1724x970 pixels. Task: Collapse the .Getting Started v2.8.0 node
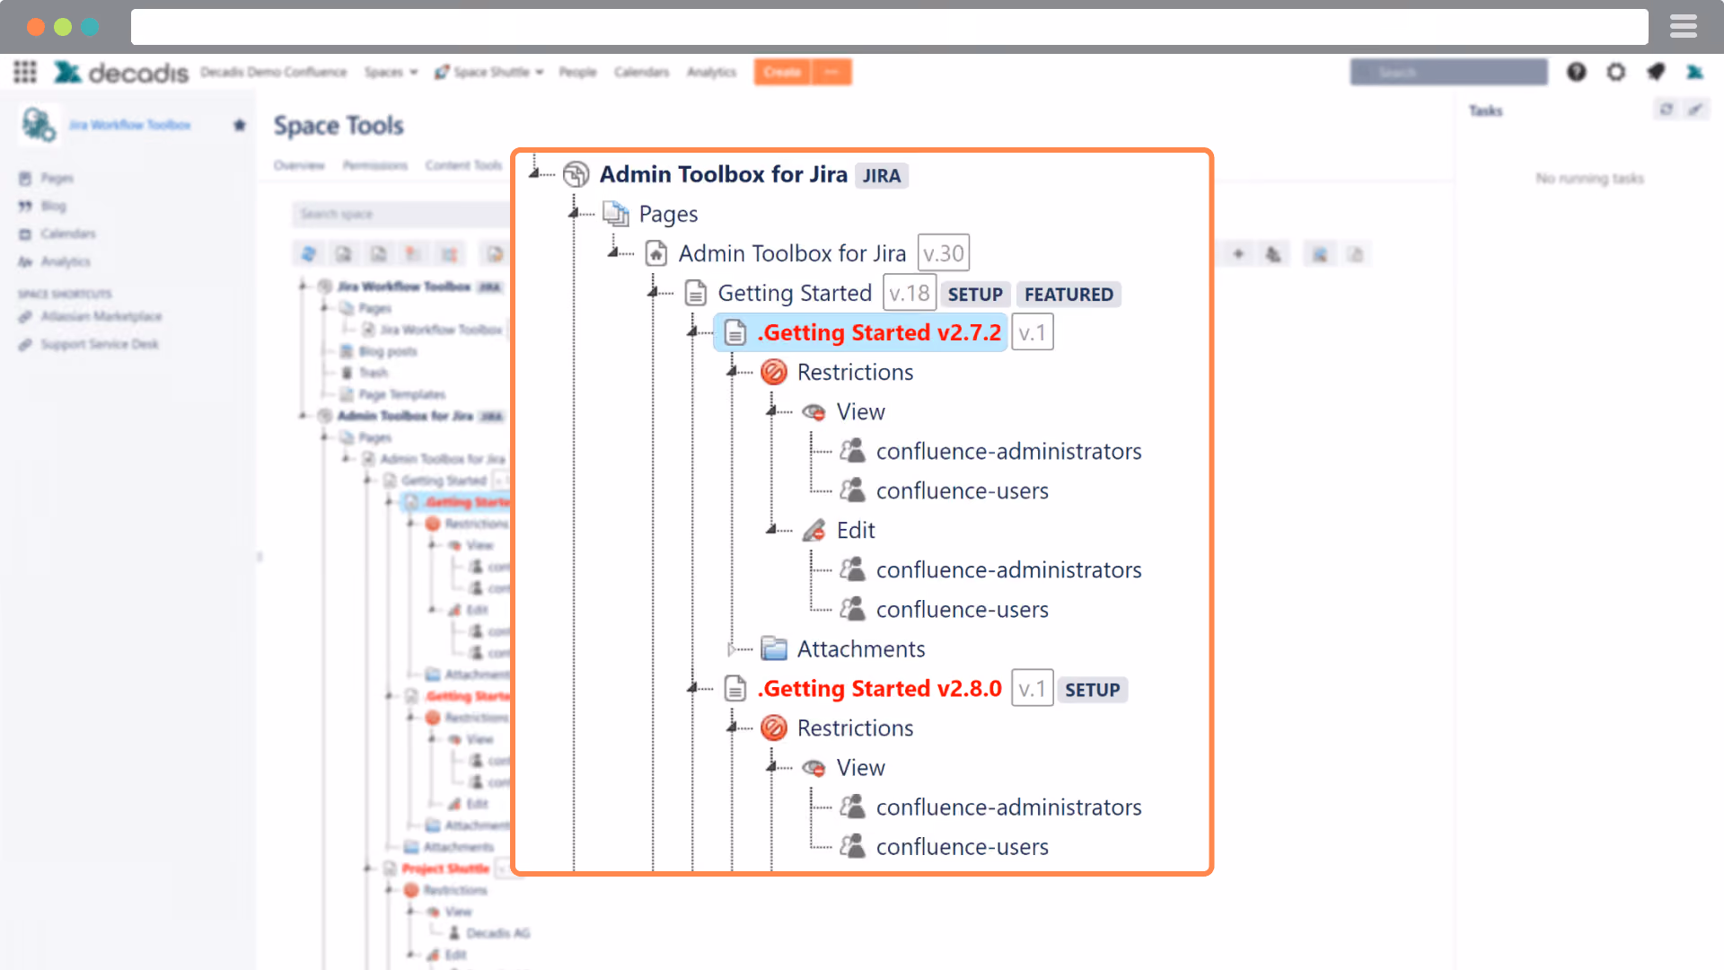coord(692,687)
